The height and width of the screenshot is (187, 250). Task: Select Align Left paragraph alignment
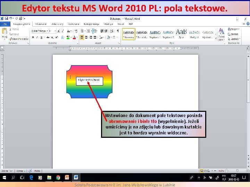click(82, 37)
